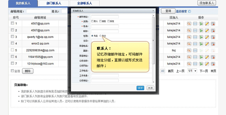Delete the error2.qq.com contact
Image resolution: width=226 pixels, height=115 pixels.
point(213,43)
